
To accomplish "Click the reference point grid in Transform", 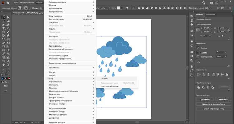I will (198, 30).
